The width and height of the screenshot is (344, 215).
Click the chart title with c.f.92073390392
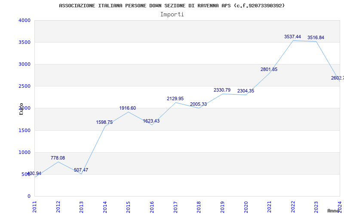(172, 6)
